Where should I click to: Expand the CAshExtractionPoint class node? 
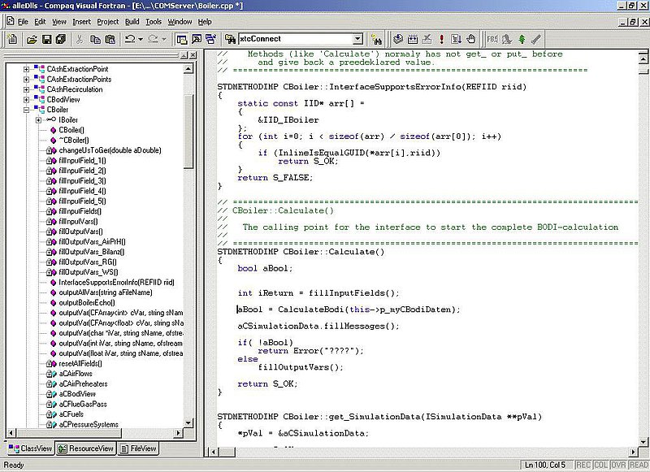click(x=27, y=69)
